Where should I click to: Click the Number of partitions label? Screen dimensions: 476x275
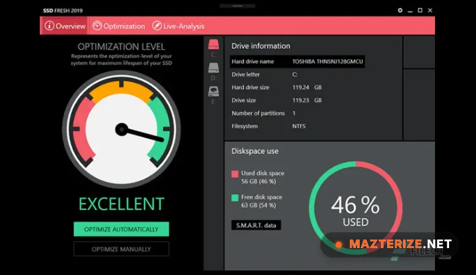pyautogui.click(x=258, y=113)
